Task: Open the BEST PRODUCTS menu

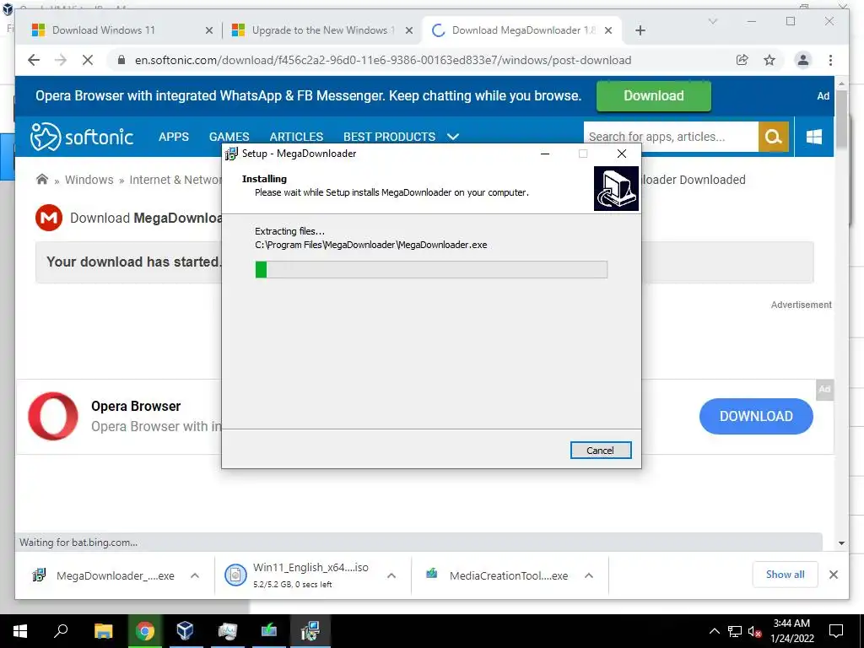Action: pyautogui.click(x=389, y=137)
